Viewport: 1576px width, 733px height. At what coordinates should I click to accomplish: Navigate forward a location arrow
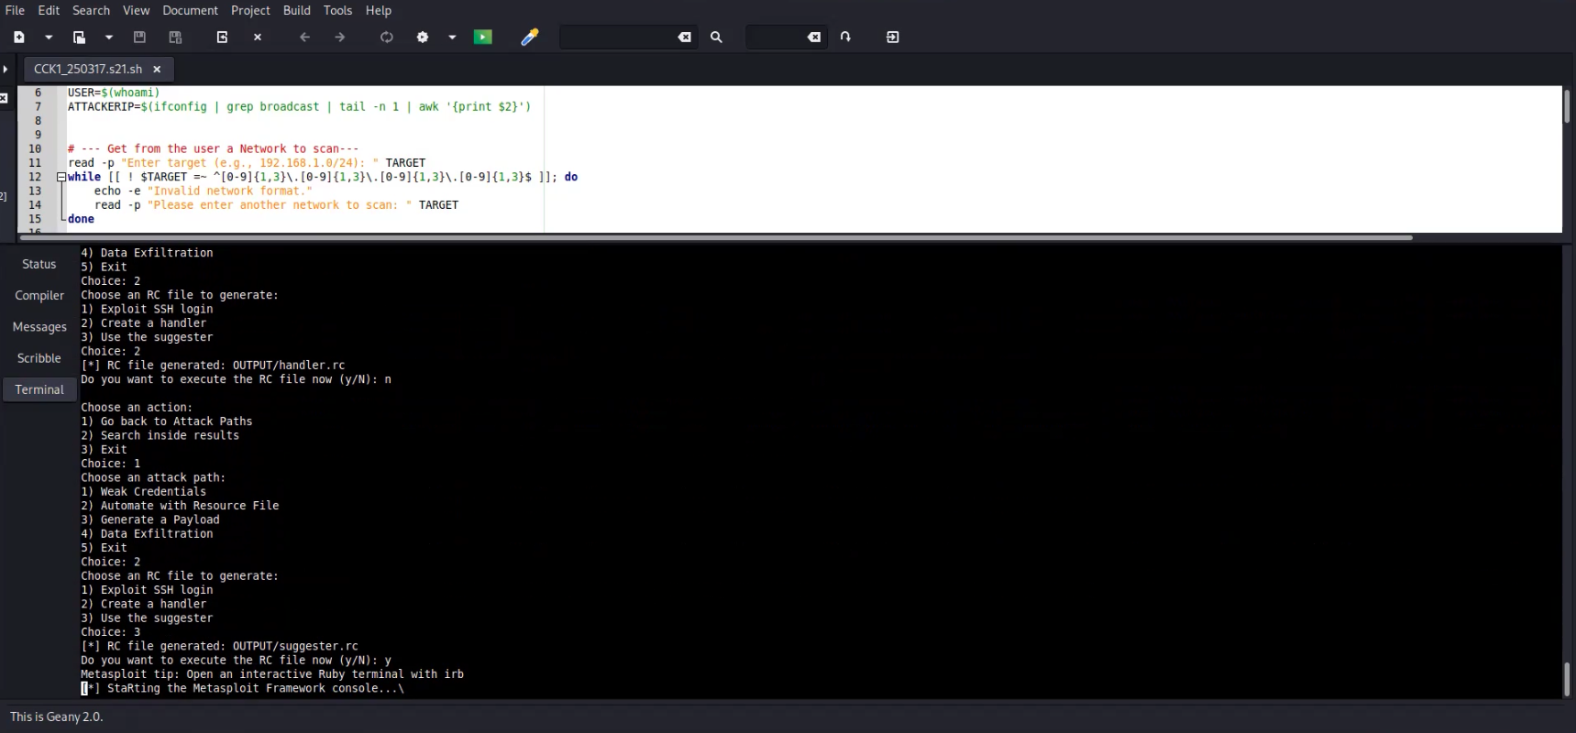pos(340,38)
